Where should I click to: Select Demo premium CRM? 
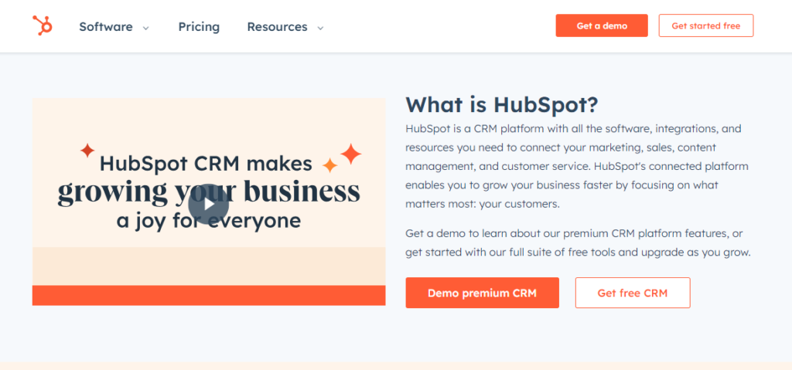(482, 293)
